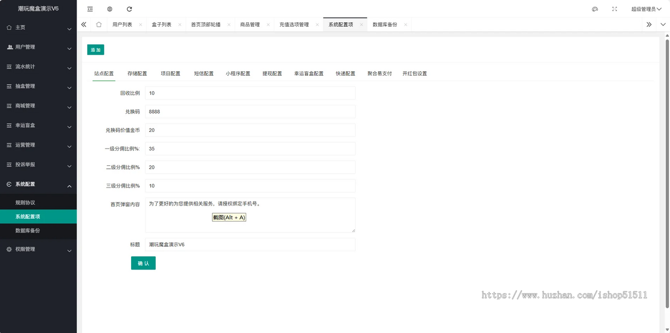Switch to 商品管理 tab

tap(250, 25)
